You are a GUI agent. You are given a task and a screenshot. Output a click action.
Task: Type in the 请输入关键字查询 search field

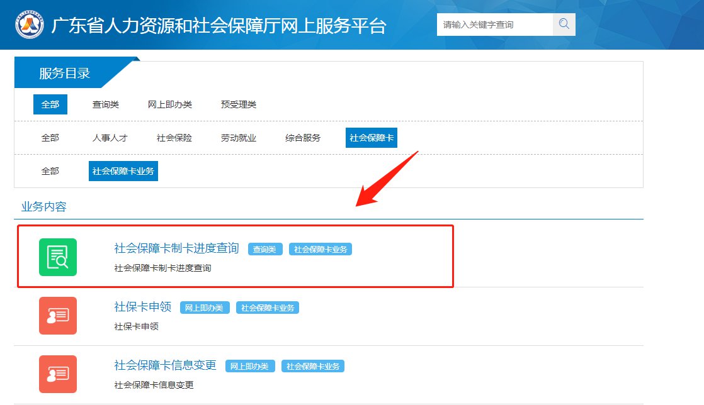[494, 25]
